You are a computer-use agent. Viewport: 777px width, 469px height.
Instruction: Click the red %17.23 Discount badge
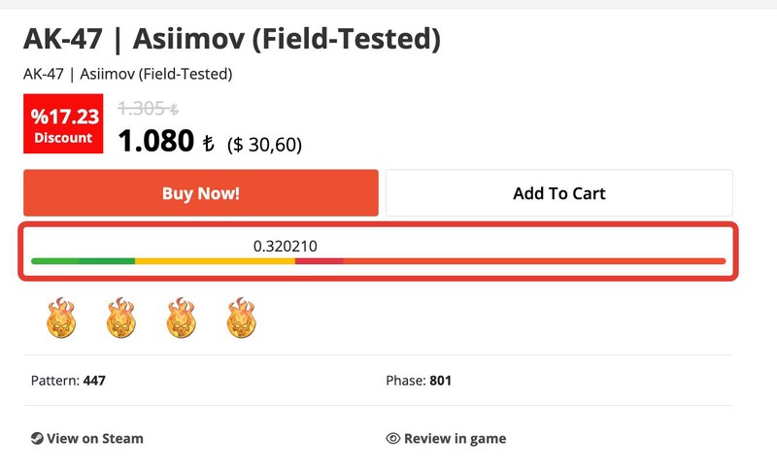click(64, 126)
